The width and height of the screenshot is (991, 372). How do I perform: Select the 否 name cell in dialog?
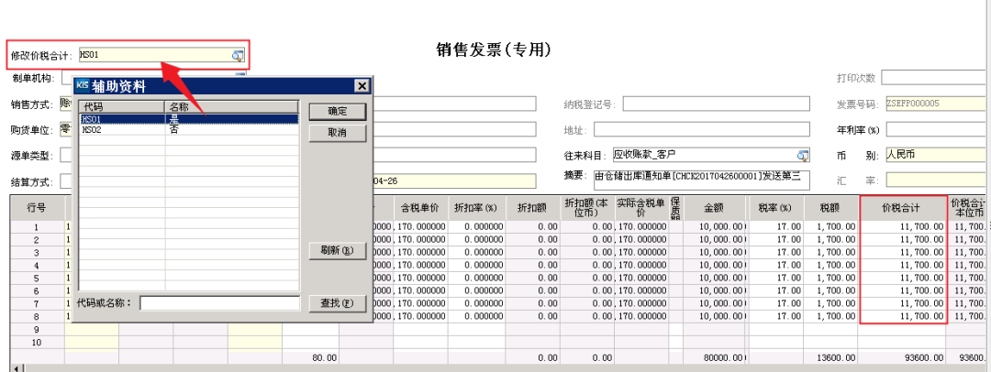(x=231, y=129)
